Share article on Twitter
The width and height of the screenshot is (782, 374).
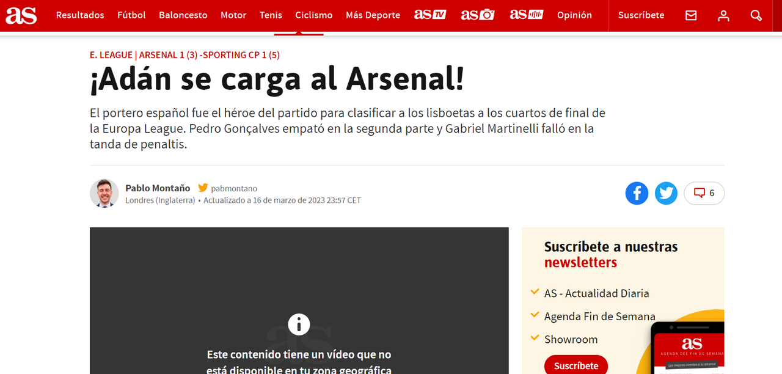666,193
